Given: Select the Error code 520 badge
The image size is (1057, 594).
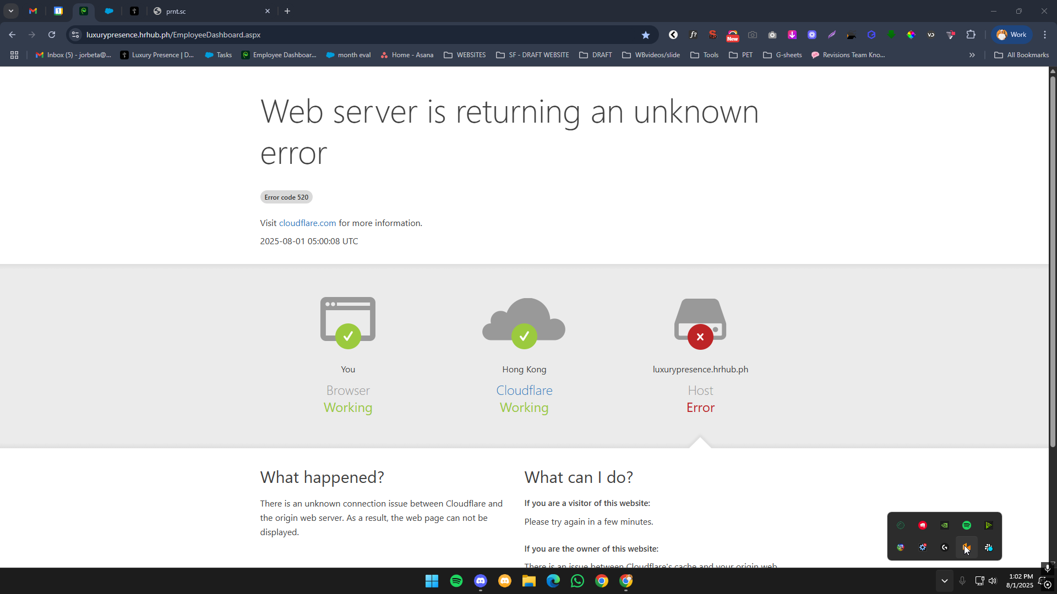Looking at the screenshot, I should 286,197.
